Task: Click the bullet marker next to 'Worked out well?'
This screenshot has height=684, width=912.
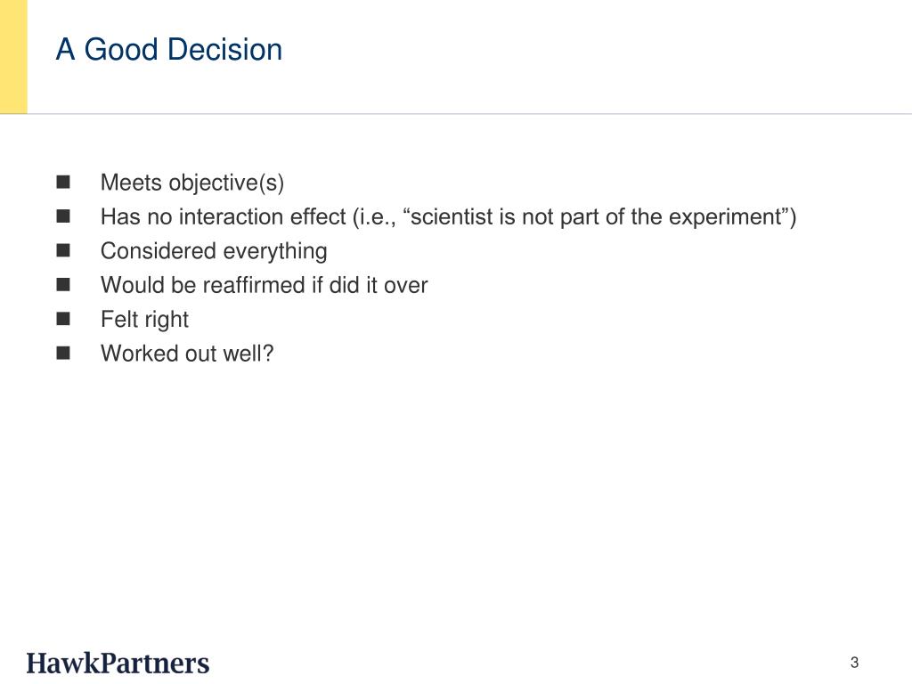Action: [x=63, y=353]
